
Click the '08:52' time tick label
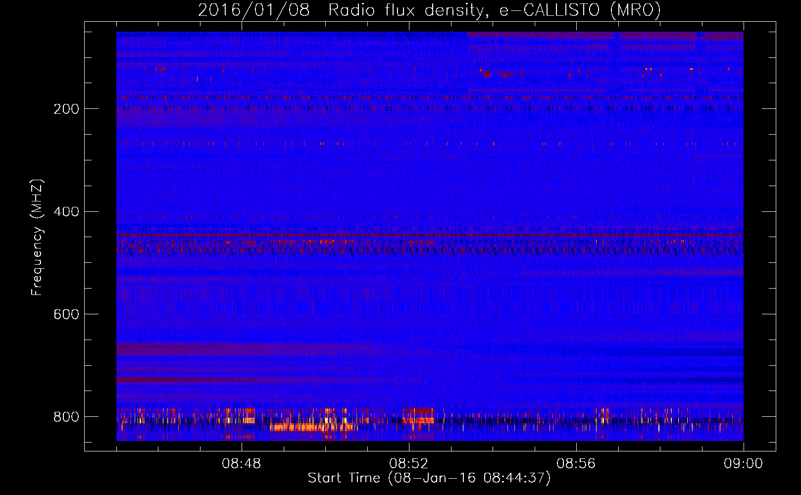409,464
